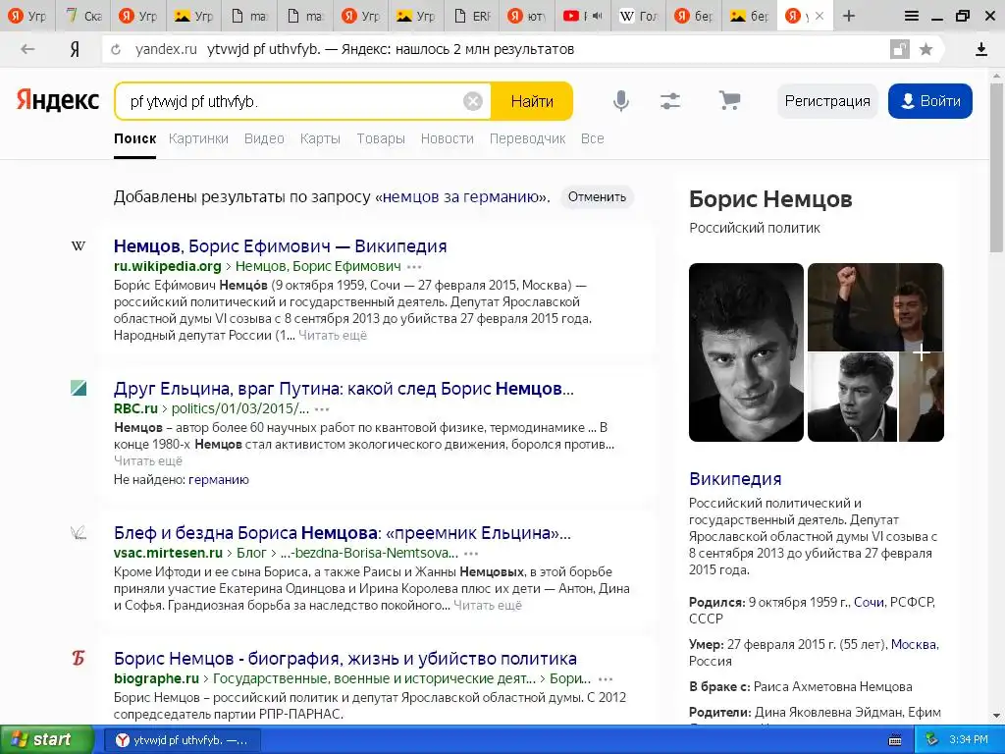Screen dimensions: 1005x754
Task: Follow the Москва death place link
Action: click(x=915, y=644)
